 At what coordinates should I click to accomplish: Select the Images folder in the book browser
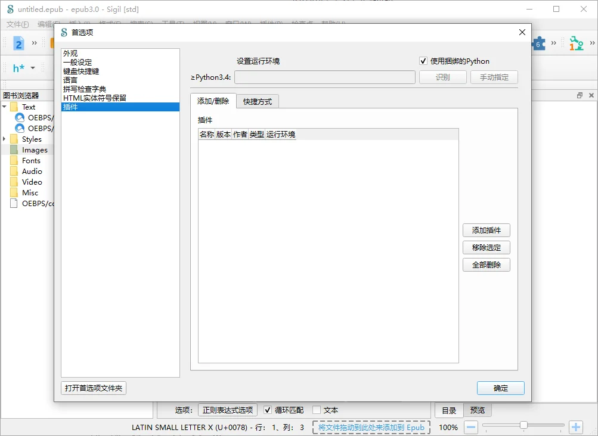coord(35,150)
